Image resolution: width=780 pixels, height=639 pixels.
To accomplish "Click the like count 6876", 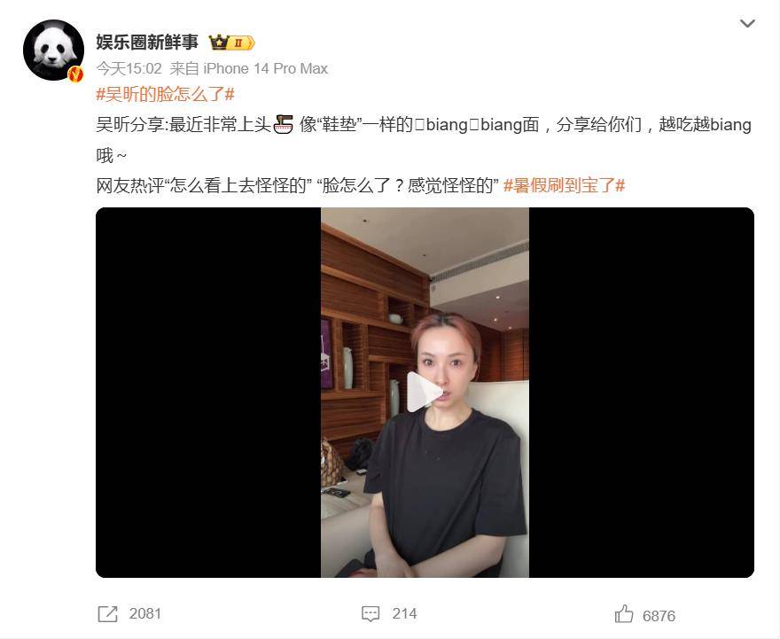I will click(x=659, y=616).
